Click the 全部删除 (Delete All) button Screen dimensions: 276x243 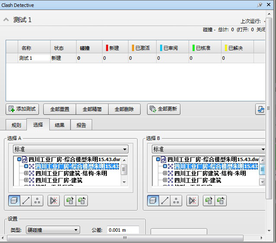click(x=124, y=109)
